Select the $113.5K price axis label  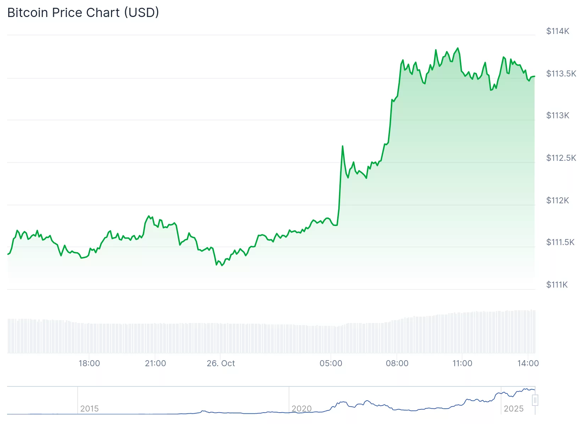[x=561, y=74]
